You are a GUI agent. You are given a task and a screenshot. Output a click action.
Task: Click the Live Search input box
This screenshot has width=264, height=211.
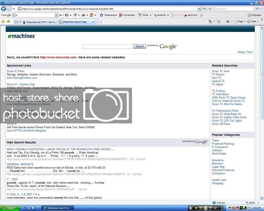234,9
